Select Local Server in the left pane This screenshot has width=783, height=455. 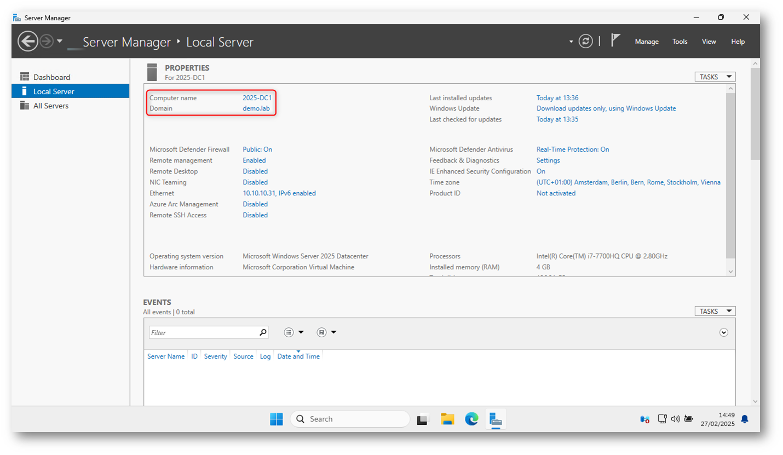click(x=70, y=91)
